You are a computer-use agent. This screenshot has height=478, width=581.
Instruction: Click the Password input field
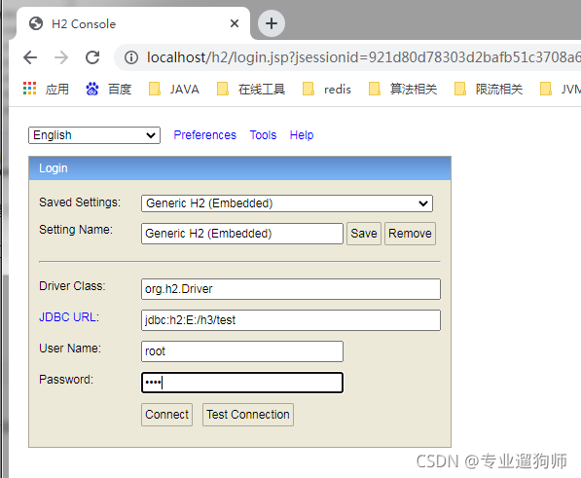click(242, 383)
